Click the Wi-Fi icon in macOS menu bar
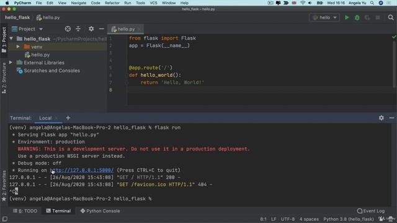This screenshot has width=397, height=223. tap(303, 2)
